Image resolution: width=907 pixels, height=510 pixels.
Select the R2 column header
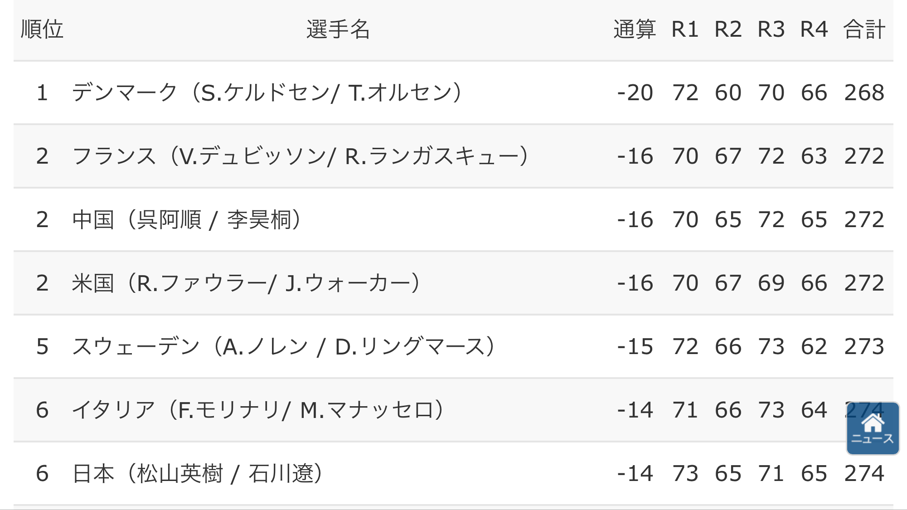click(728, 29)
